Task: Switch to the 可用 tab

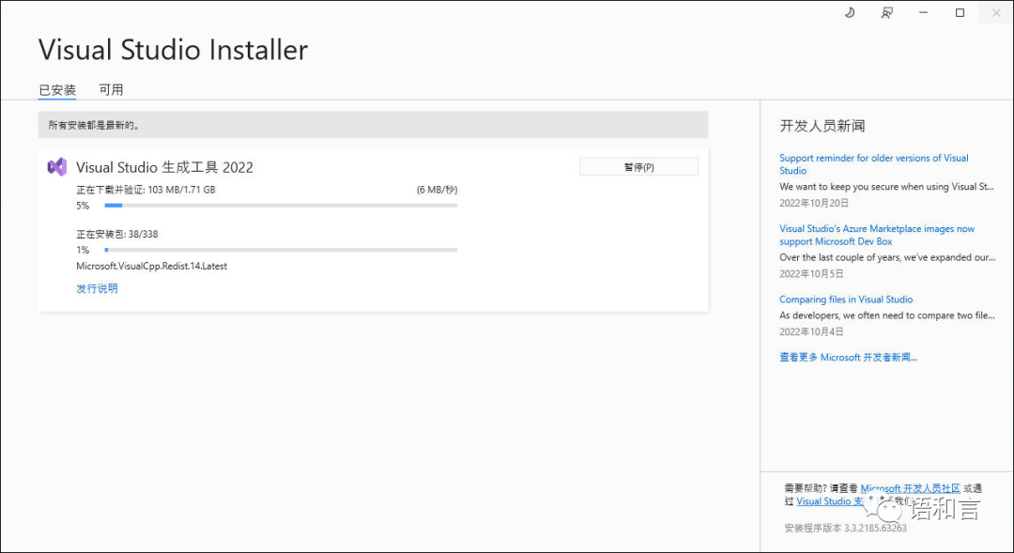Action: [111, 90]
